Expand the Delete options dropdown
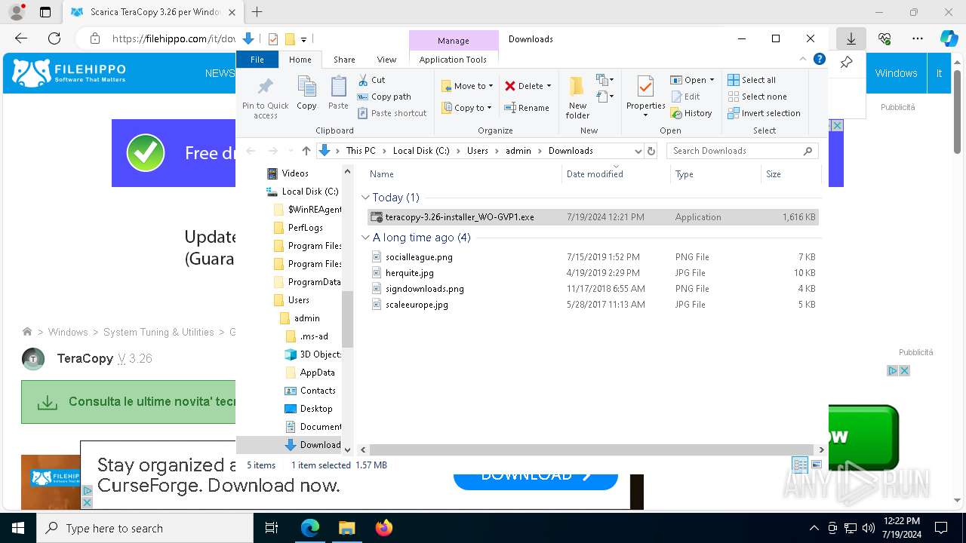 coord(549,86)
